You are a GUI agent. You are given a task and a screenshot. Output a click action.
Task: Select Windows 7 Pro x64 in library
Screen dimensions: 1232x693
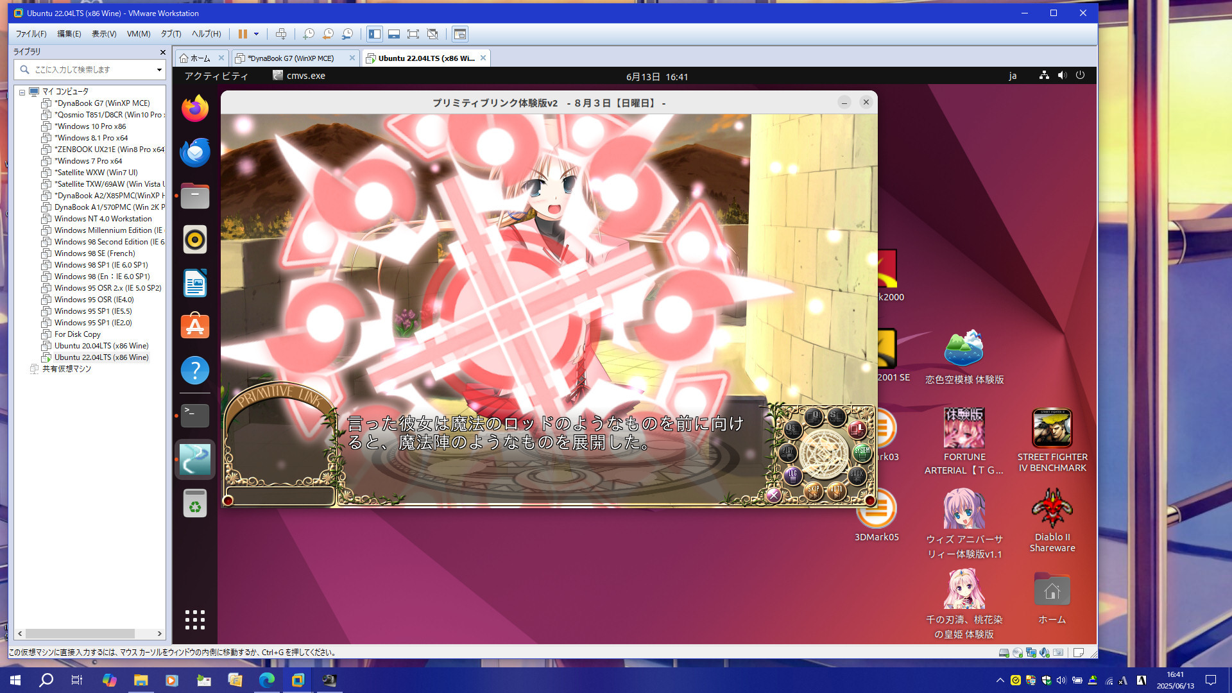[x=88, y=161]
